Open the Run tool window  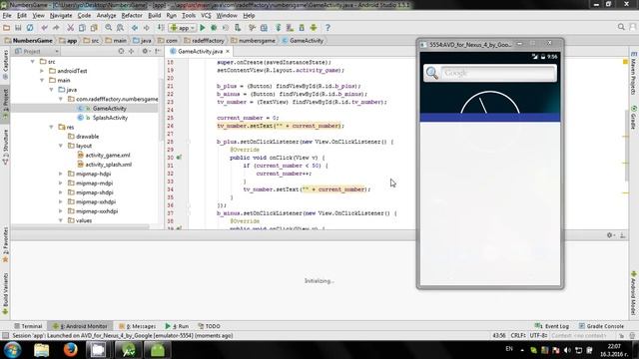(x=177, y=326)
